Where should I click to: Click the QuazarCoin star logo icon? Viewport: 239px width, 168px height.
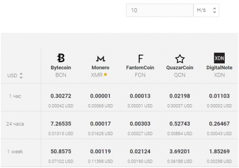(x=180, y=59)
